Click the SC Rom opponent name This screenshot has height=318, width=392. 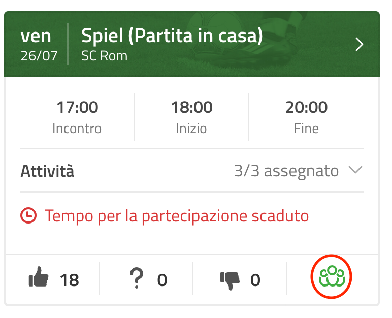point(104,56)
